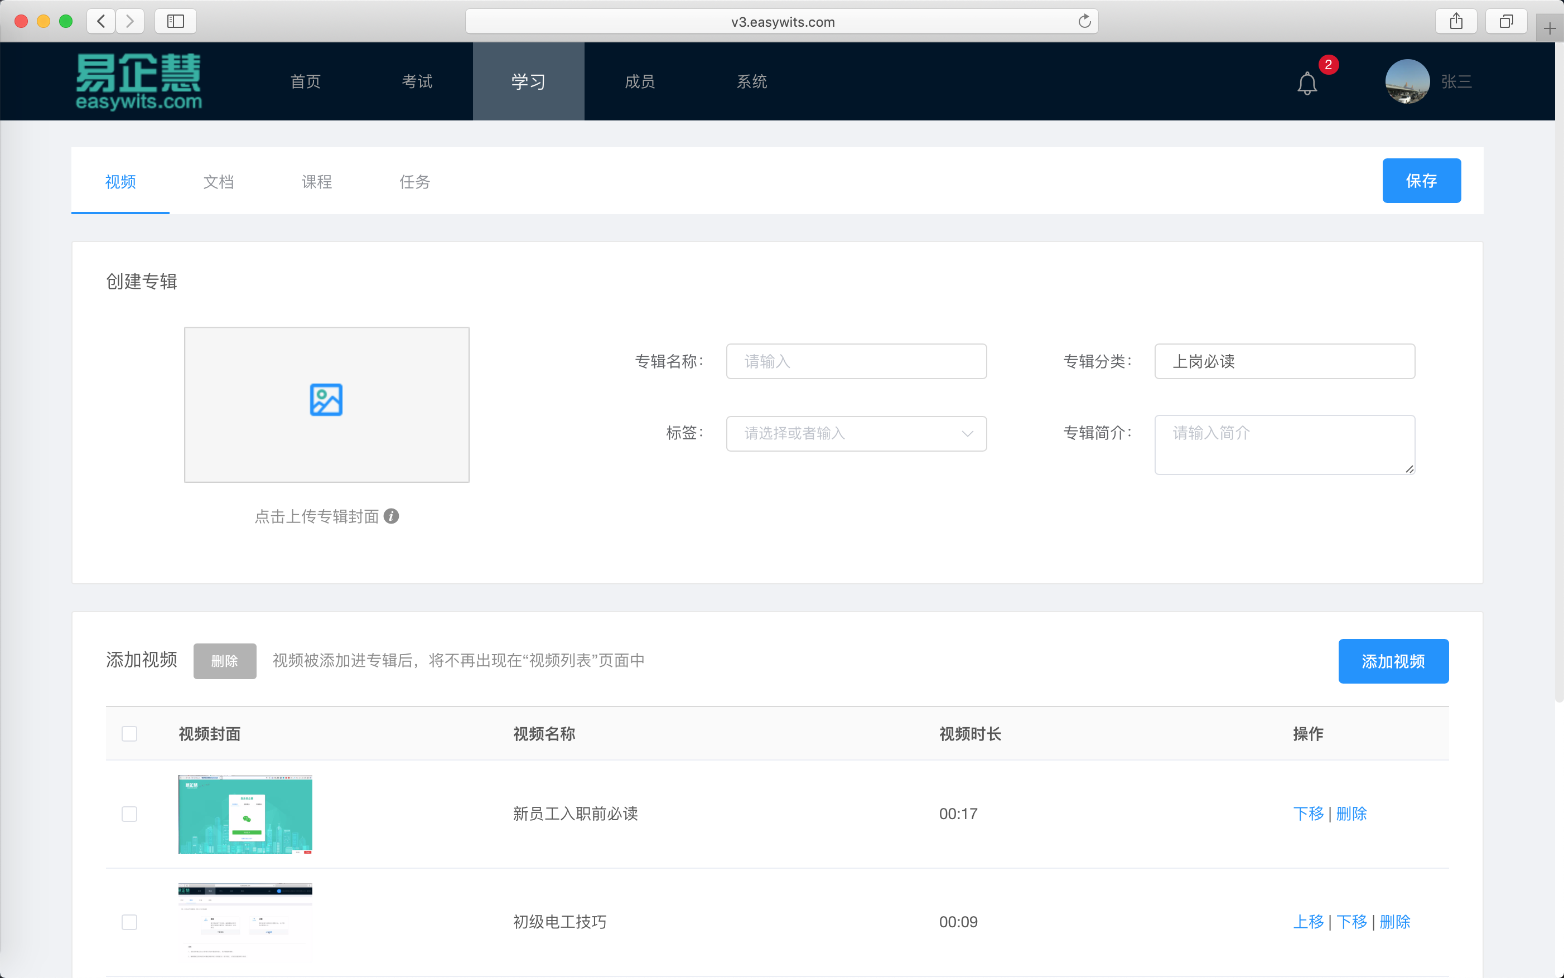This screenshot has width=1564, height=978.
Task: Open the user avatar profile picture
Action: pos(1407,81)
